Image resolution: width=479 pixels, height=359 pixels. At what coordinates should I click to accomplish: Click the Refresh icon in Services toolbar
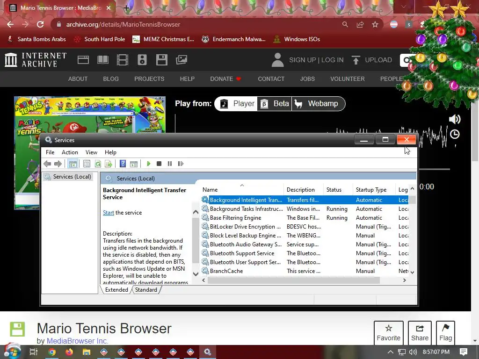(x=98, y=164)
